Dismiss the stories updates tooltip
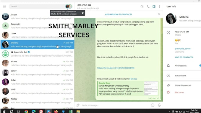The width and height of the screenshot is (201, 113). tap(82, 13)
